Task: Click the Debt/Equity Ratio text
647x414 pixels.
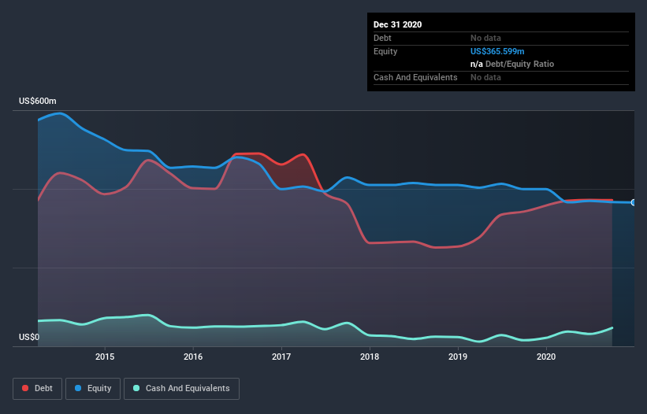Action: point(519,64)
